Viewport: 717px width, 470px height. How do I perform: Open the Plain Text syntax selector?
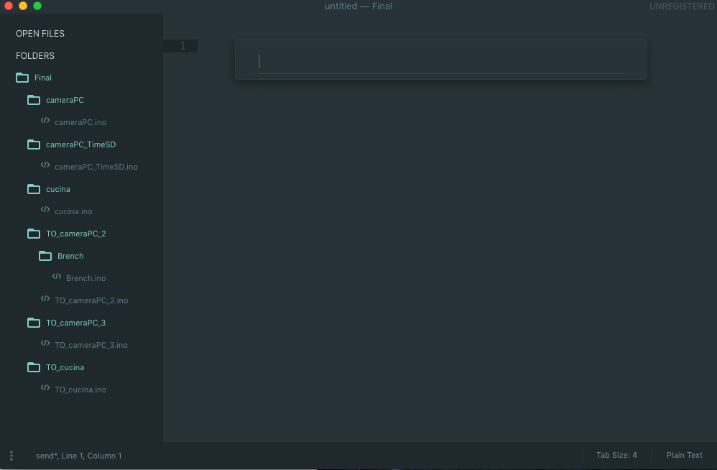click(684, 455)
